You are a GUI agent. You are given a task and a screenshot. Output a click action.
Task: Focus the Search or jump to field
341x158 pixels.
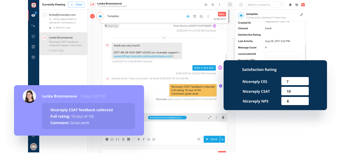pyautogui.click(x=265, y=4)
